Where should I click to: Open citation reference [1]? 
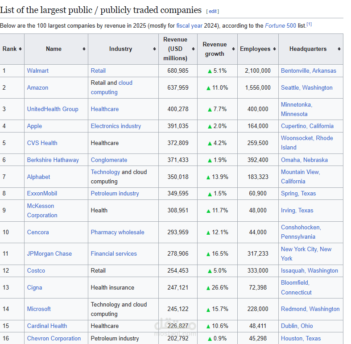[309, 24]
